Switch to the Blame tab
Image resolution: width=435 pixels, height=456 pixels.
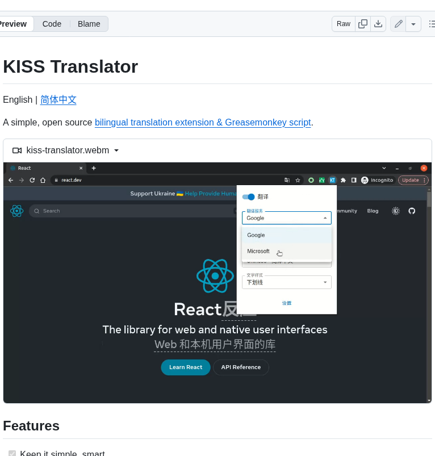(x=89, y=24)
